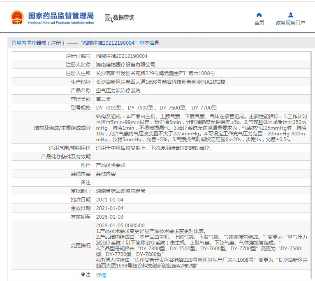The height and width of the screenshot is (281, 315).
Task: Click approving department 湖南省药品监督管理局
Action: (x=120, y=191)
